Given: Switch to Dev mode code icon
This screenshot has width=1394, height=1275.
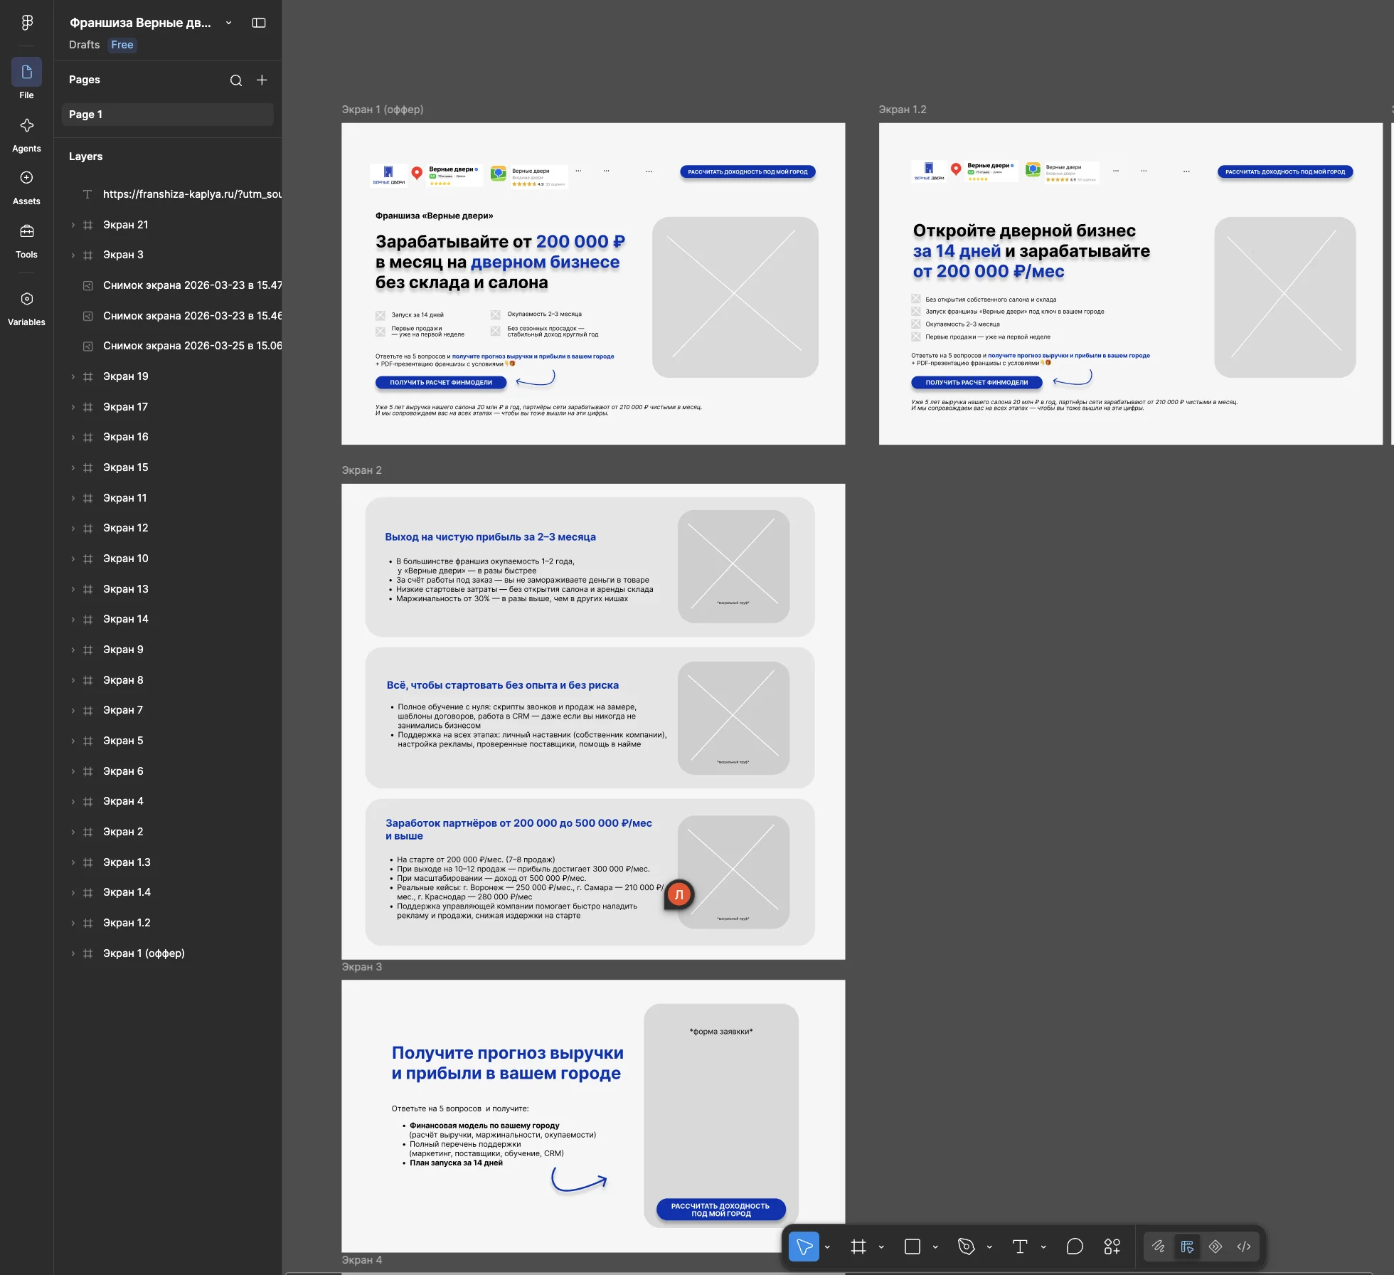Looking at the screenshot, I should click(x=1244, y=1247).
